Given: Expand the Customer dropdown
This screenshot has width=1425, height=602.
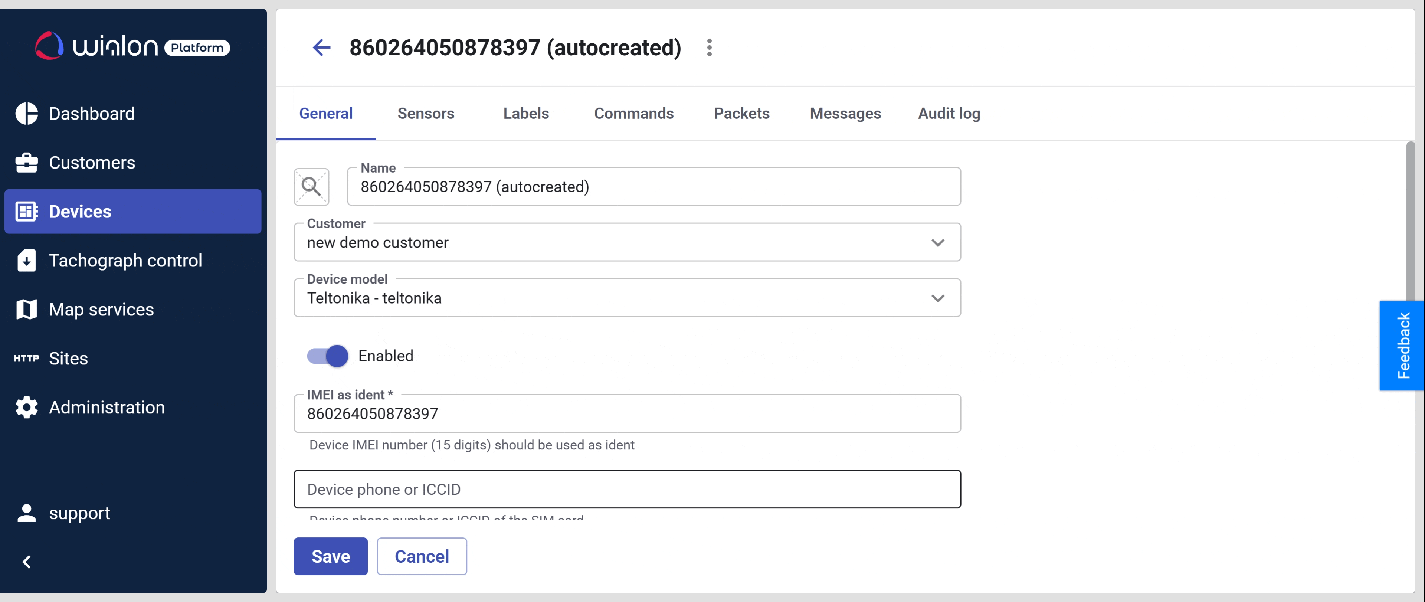Looking at the screenshot, I should 937,242.
